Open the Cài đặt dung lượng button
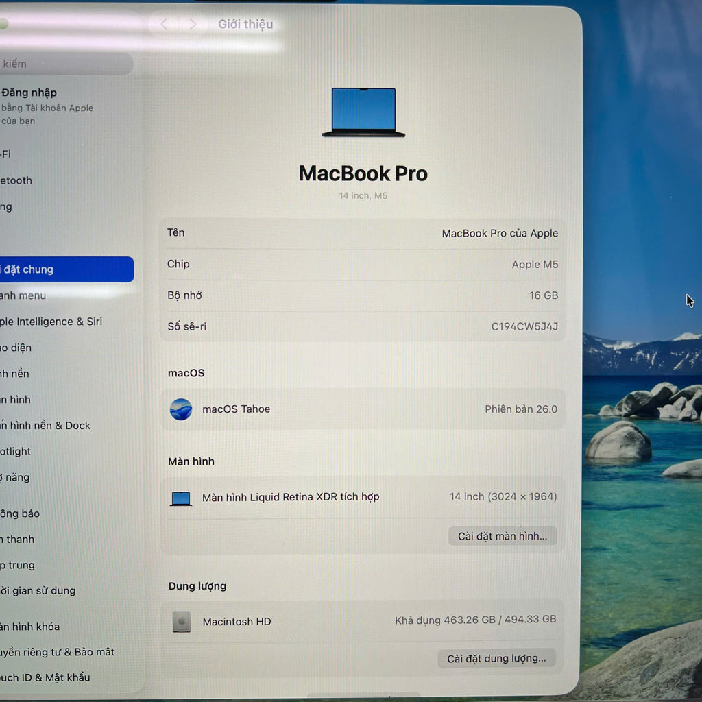This screenshot has height=702, width=702. (496, 659)
